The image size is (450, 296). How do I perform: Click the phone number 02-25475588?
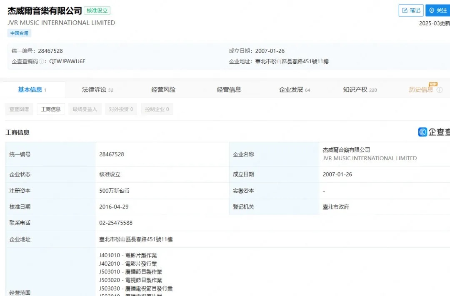pyautogui.click(x=116, y=223)
